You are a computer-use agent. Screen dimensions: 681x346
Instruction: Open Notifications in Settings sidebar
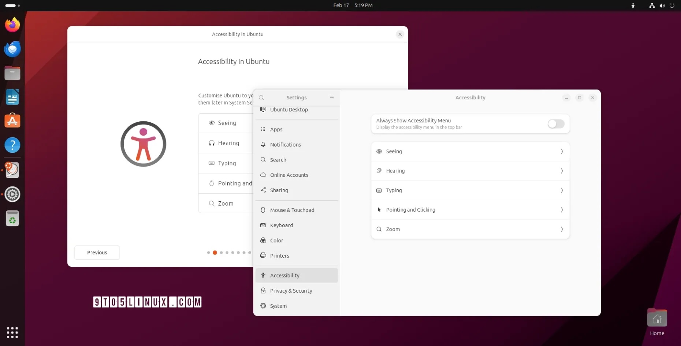(297, 144)
